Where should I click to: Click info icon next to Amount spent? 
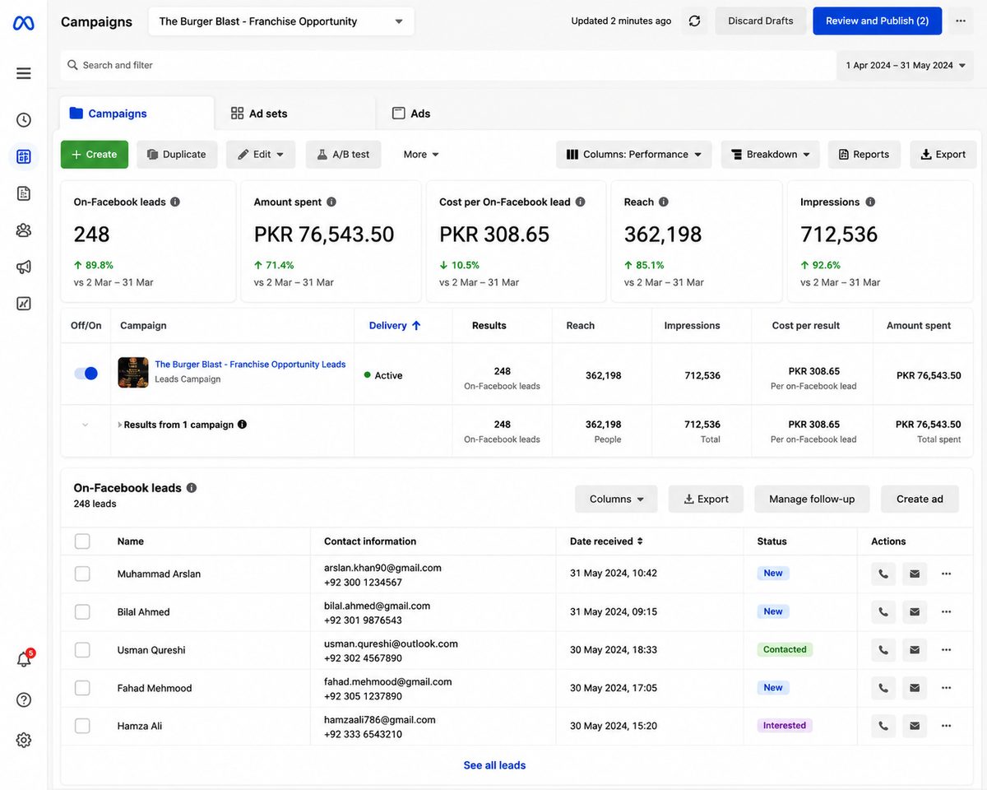click(x=331, y=202)
